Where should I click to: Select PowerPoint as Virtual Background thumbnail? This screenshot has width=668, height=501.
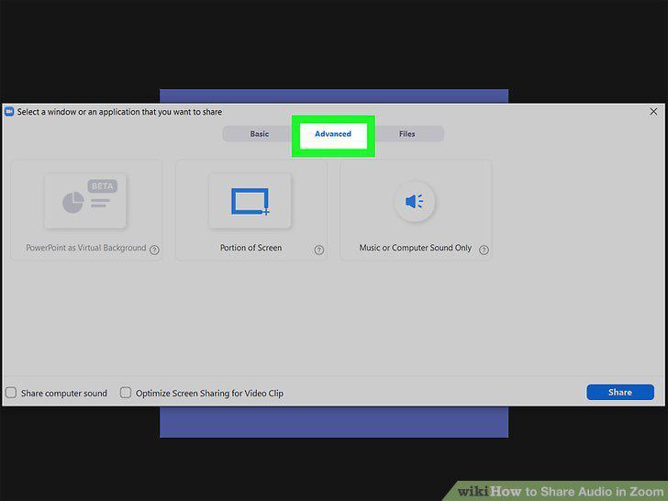pyautogui.click(x=85, y=201)
